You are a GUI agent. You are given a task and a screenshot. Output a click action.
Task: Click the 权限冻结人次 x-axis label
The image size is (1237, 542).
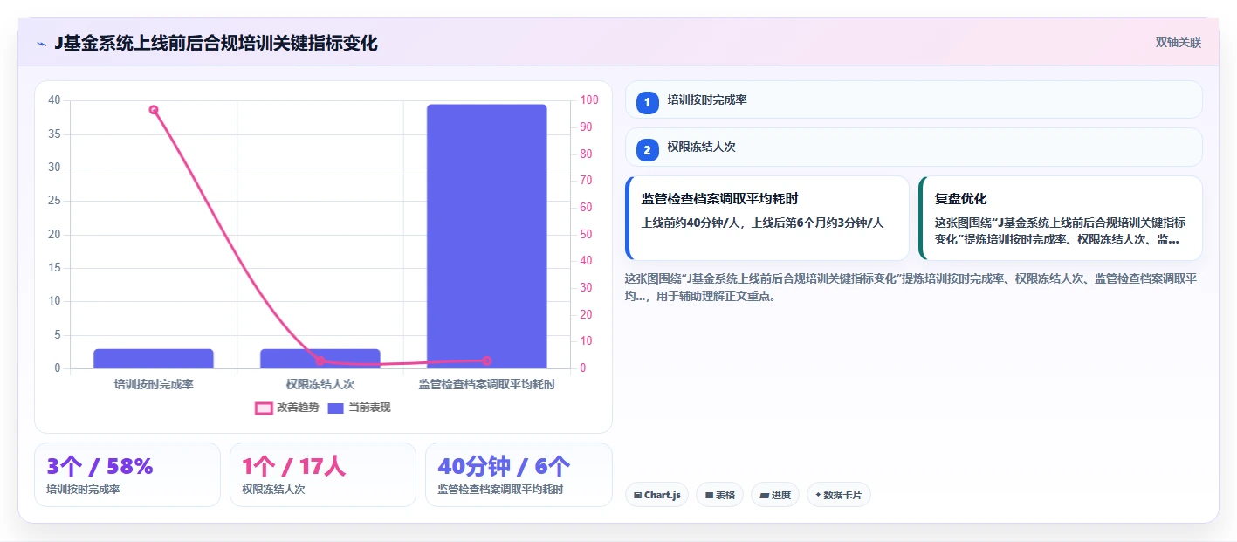click(320, 384)
